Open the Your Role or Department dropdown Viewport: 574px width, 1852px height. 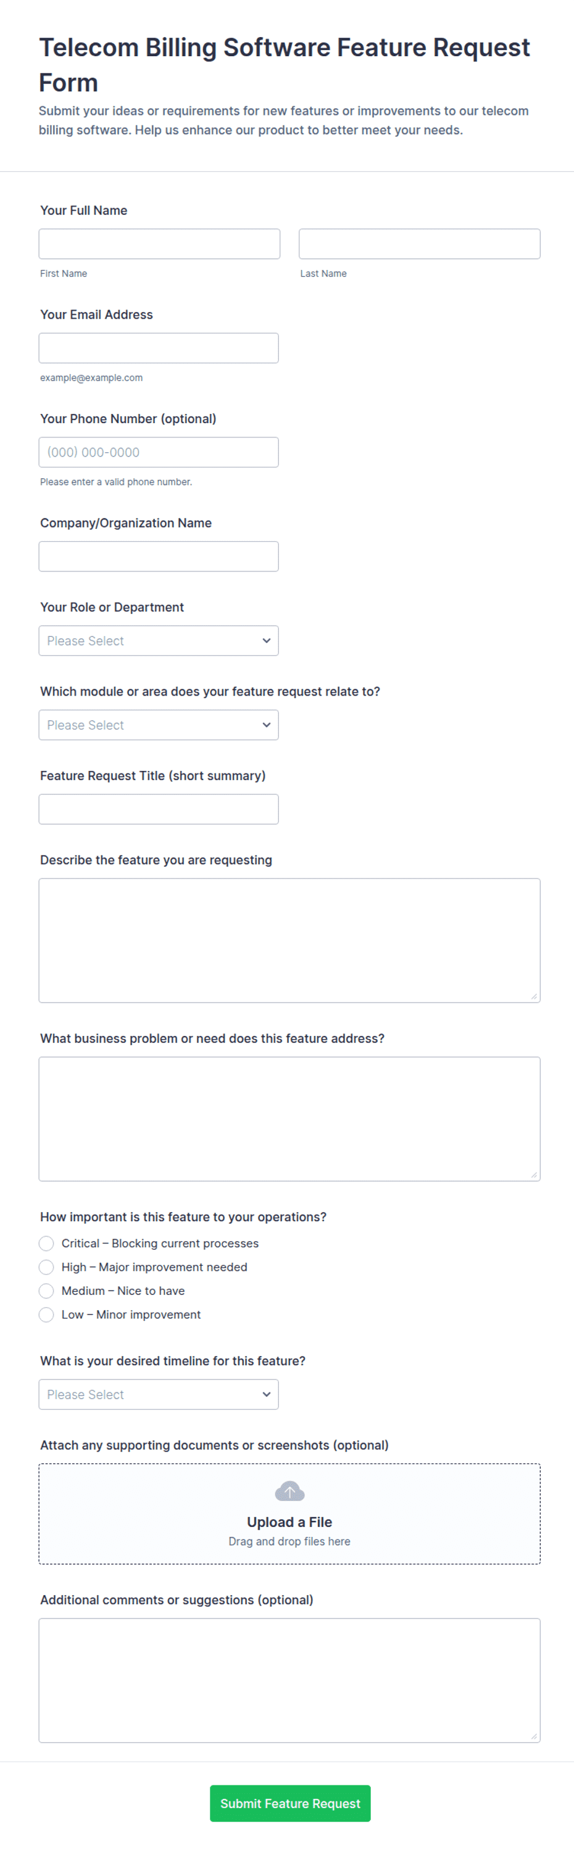click(x=159, y=641)
